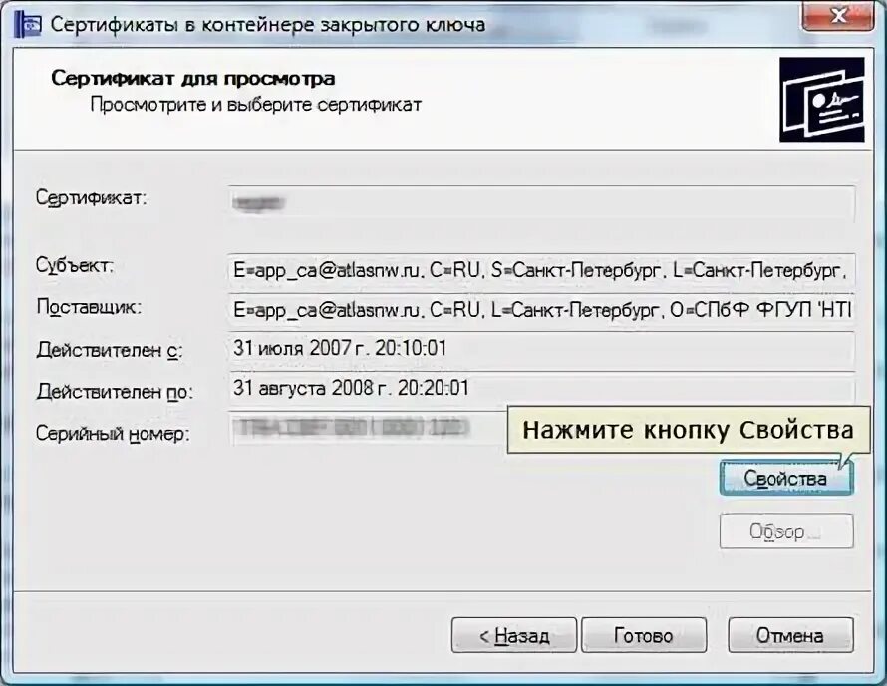The width and height of the screenshot is (887, 686).
Task: Click the Сертификат для просмотра heading
Action: [x=193, y=78]
